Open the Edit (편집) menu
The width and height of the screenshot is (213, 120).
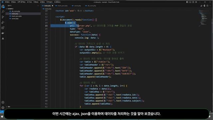pyautogui.click(x=13, y=2)
